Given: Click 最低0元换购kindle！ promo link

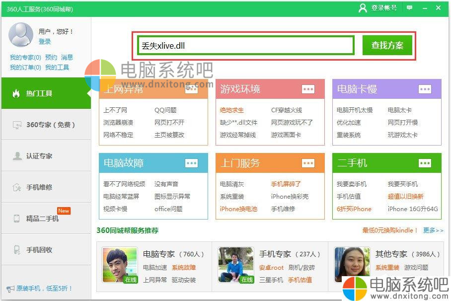Looking at the screenshot, I should [x=390, y=230].
